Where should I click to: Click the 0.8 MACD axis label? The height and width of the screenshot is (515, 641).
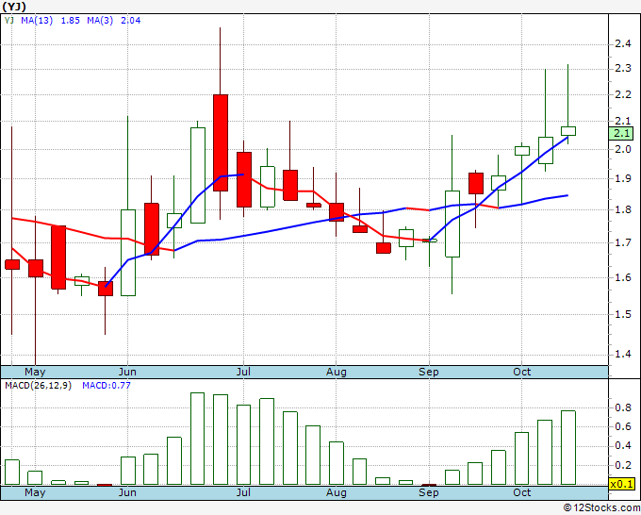[623, 407]
